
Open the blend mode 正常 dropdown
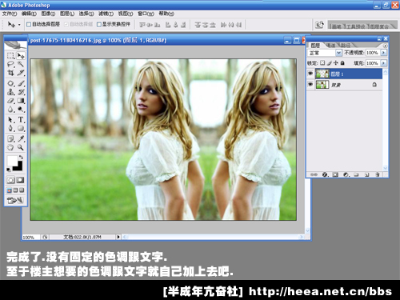point(325,53)
